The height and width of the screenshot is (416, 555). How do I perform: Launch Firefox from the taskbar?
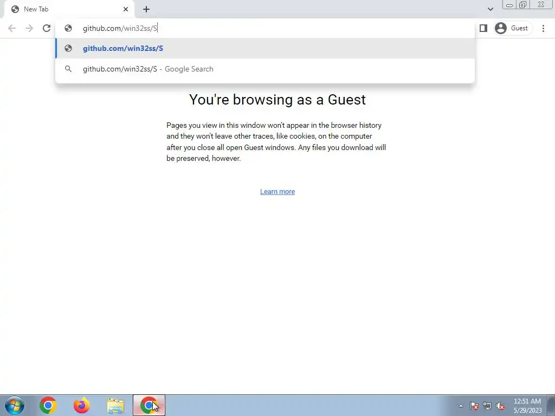coord(82,405)
